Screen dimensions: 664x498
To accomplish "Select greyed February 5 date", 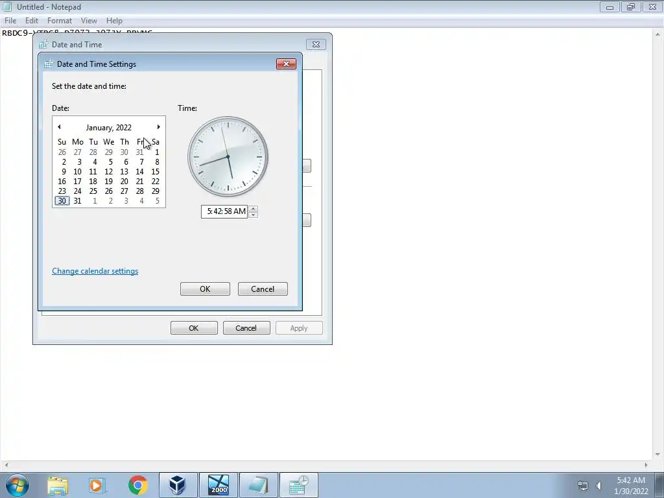I will point(157,201).
